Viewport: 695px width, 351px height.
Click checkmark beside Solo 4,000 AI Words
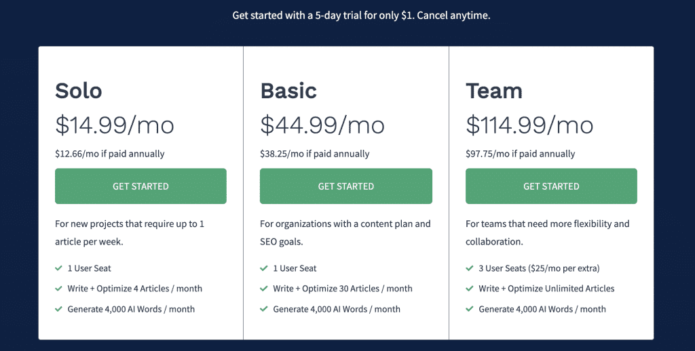pos(58,309)
